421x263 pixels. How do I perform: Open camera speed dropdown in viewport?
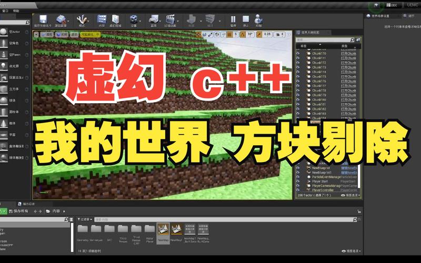tap(280, 35)
